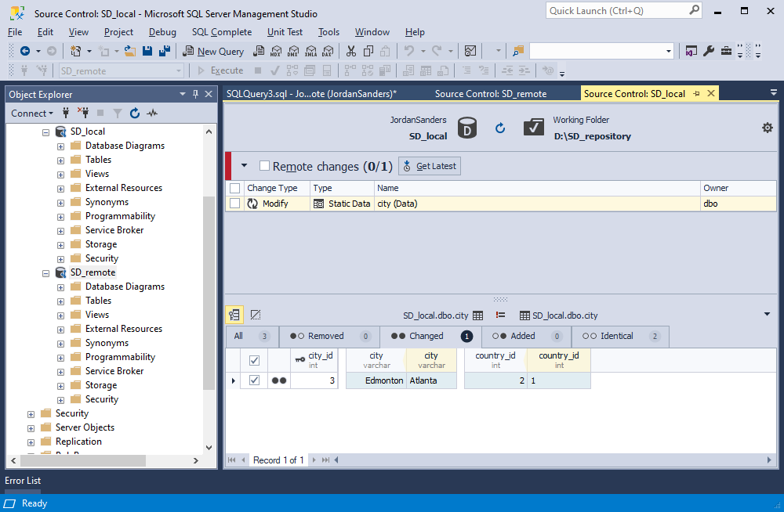Toggle the Change Type header checkbox
784x512 pixels.
point(234,189)
